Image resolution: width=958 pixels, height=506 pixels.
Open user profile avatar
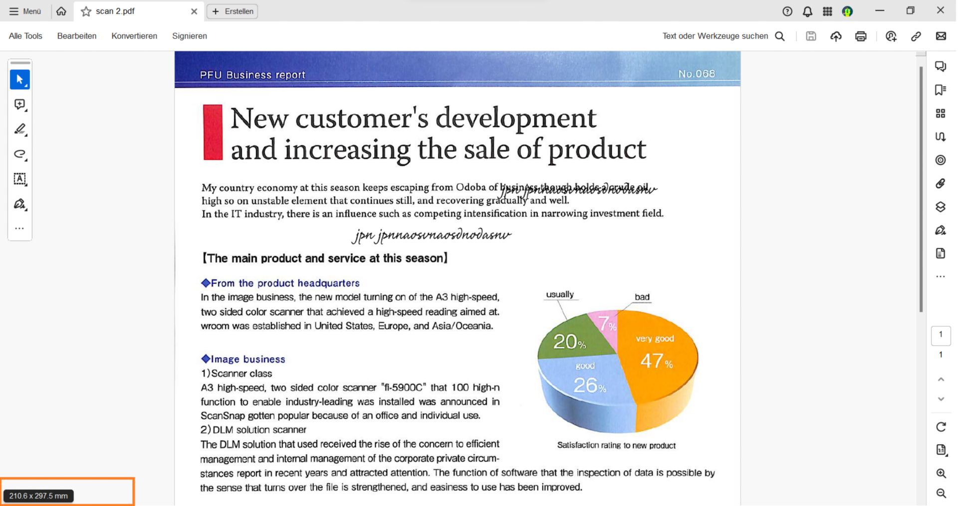(x=847, y=11)
